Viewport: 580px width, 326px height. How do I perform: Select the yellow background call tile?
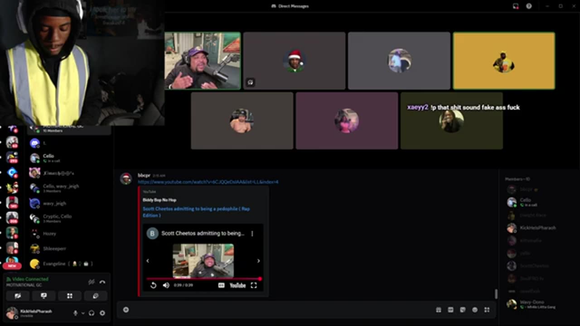504,61
